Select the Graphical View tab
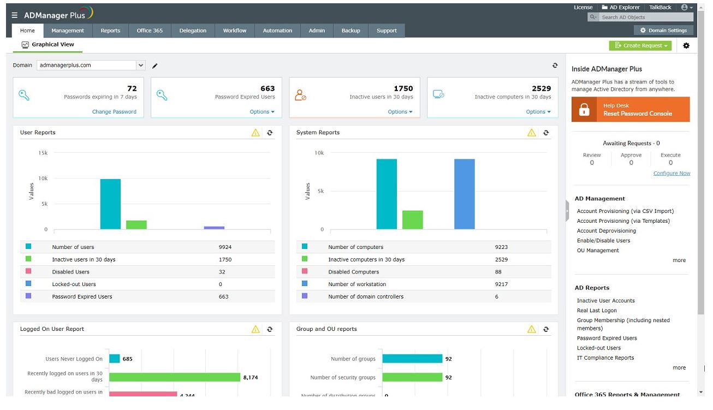 [x=47, y=45]
